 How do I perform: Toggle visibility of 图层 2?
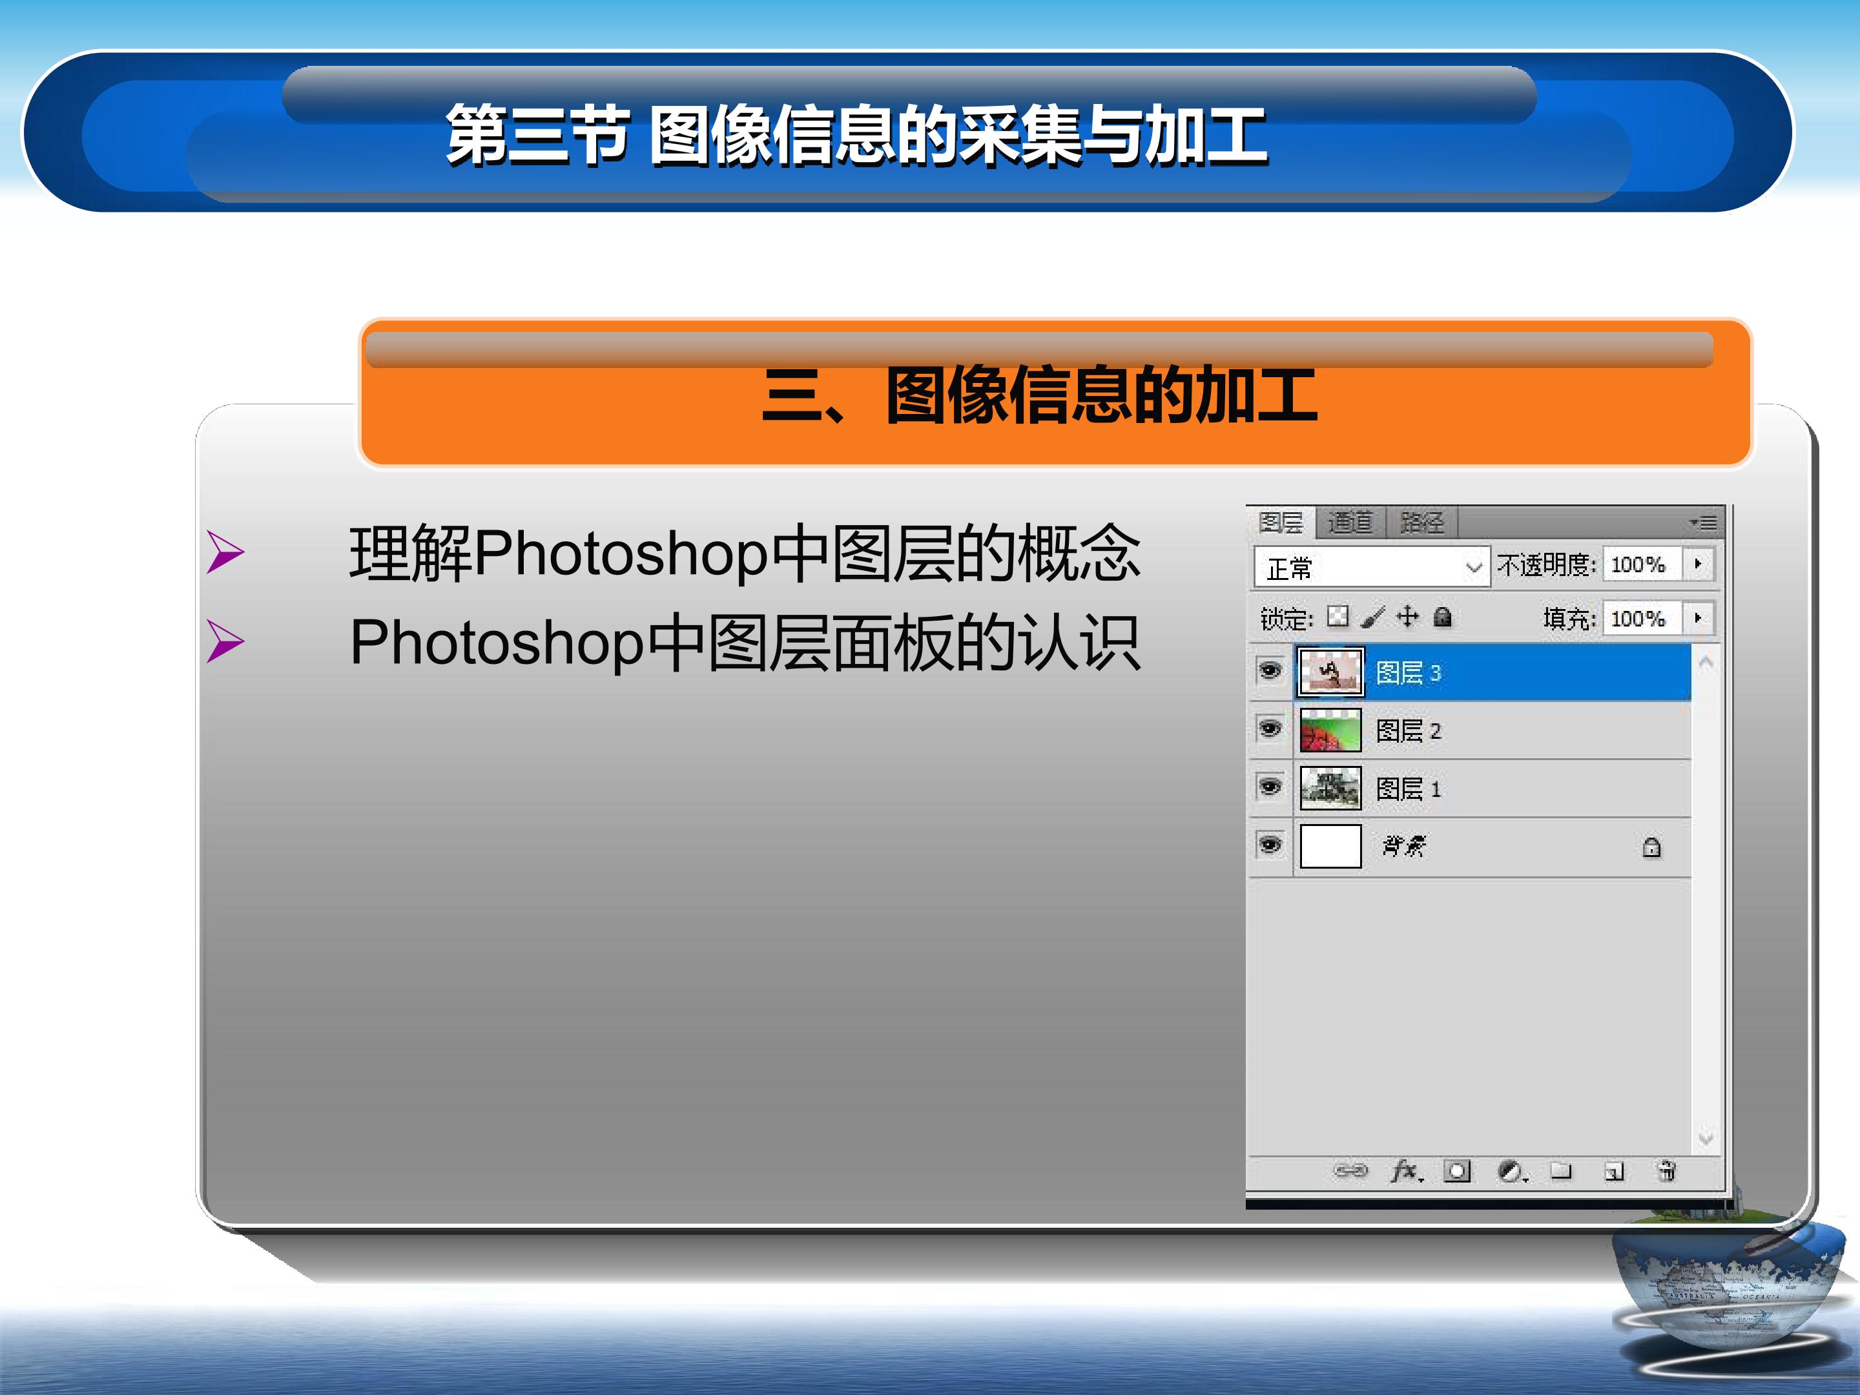pos(1270,728)
